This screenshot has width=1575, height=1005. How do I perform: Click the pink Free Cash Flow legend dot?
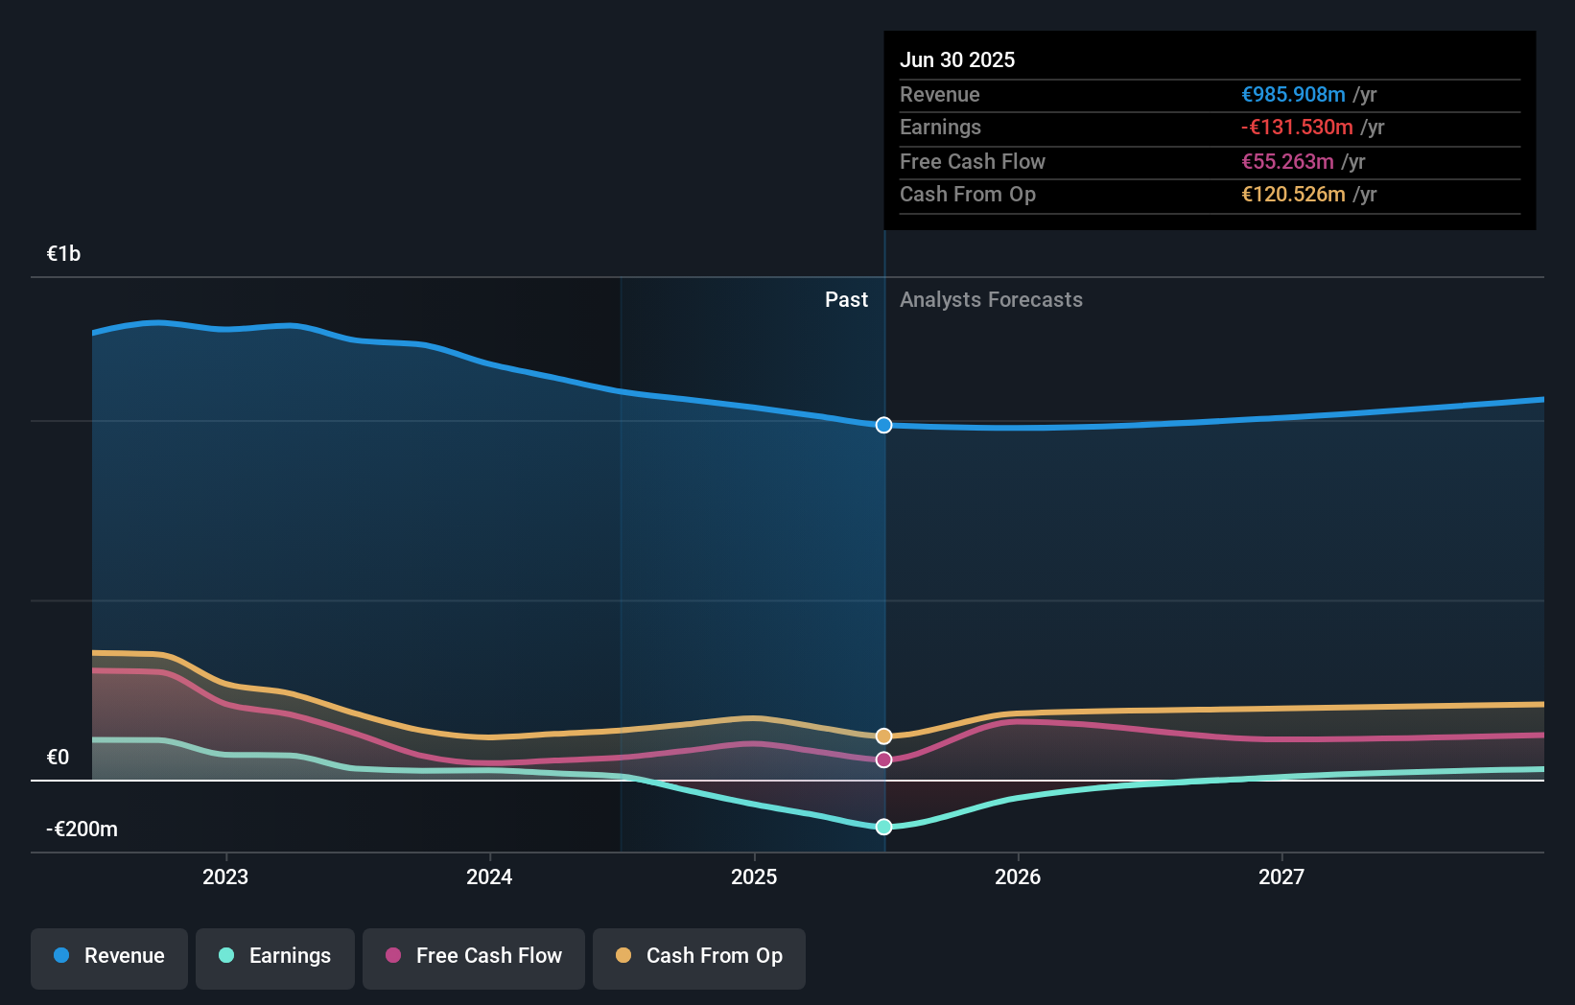(x=391, y=956)
